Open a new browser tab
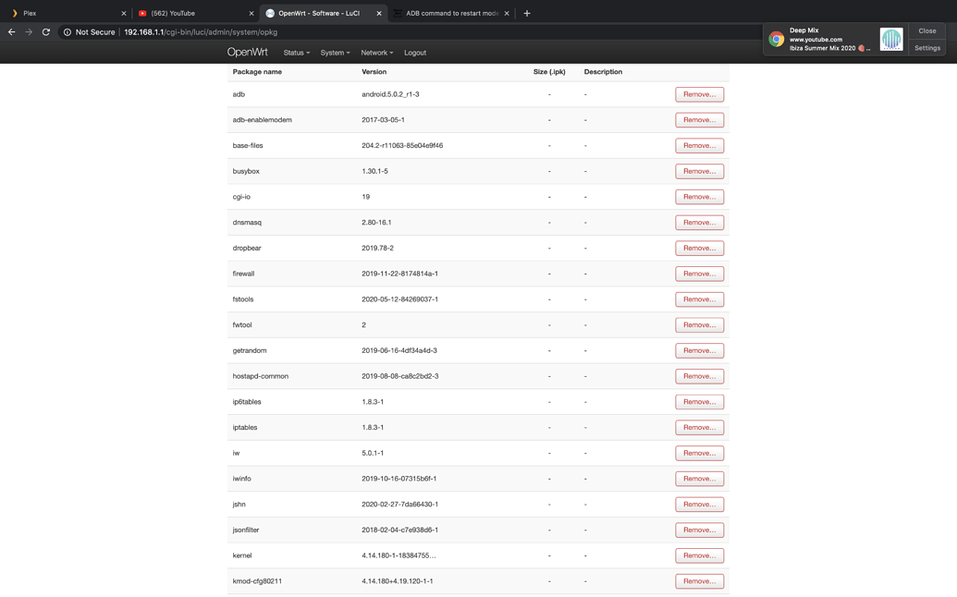 point(526,13)
